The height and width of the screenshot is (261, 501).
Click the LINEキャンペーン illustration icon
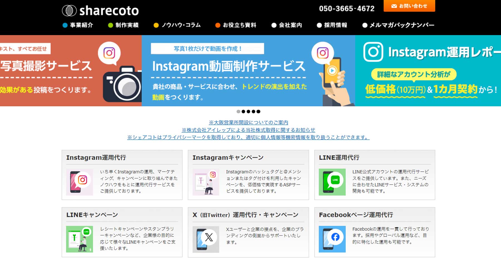80,239
